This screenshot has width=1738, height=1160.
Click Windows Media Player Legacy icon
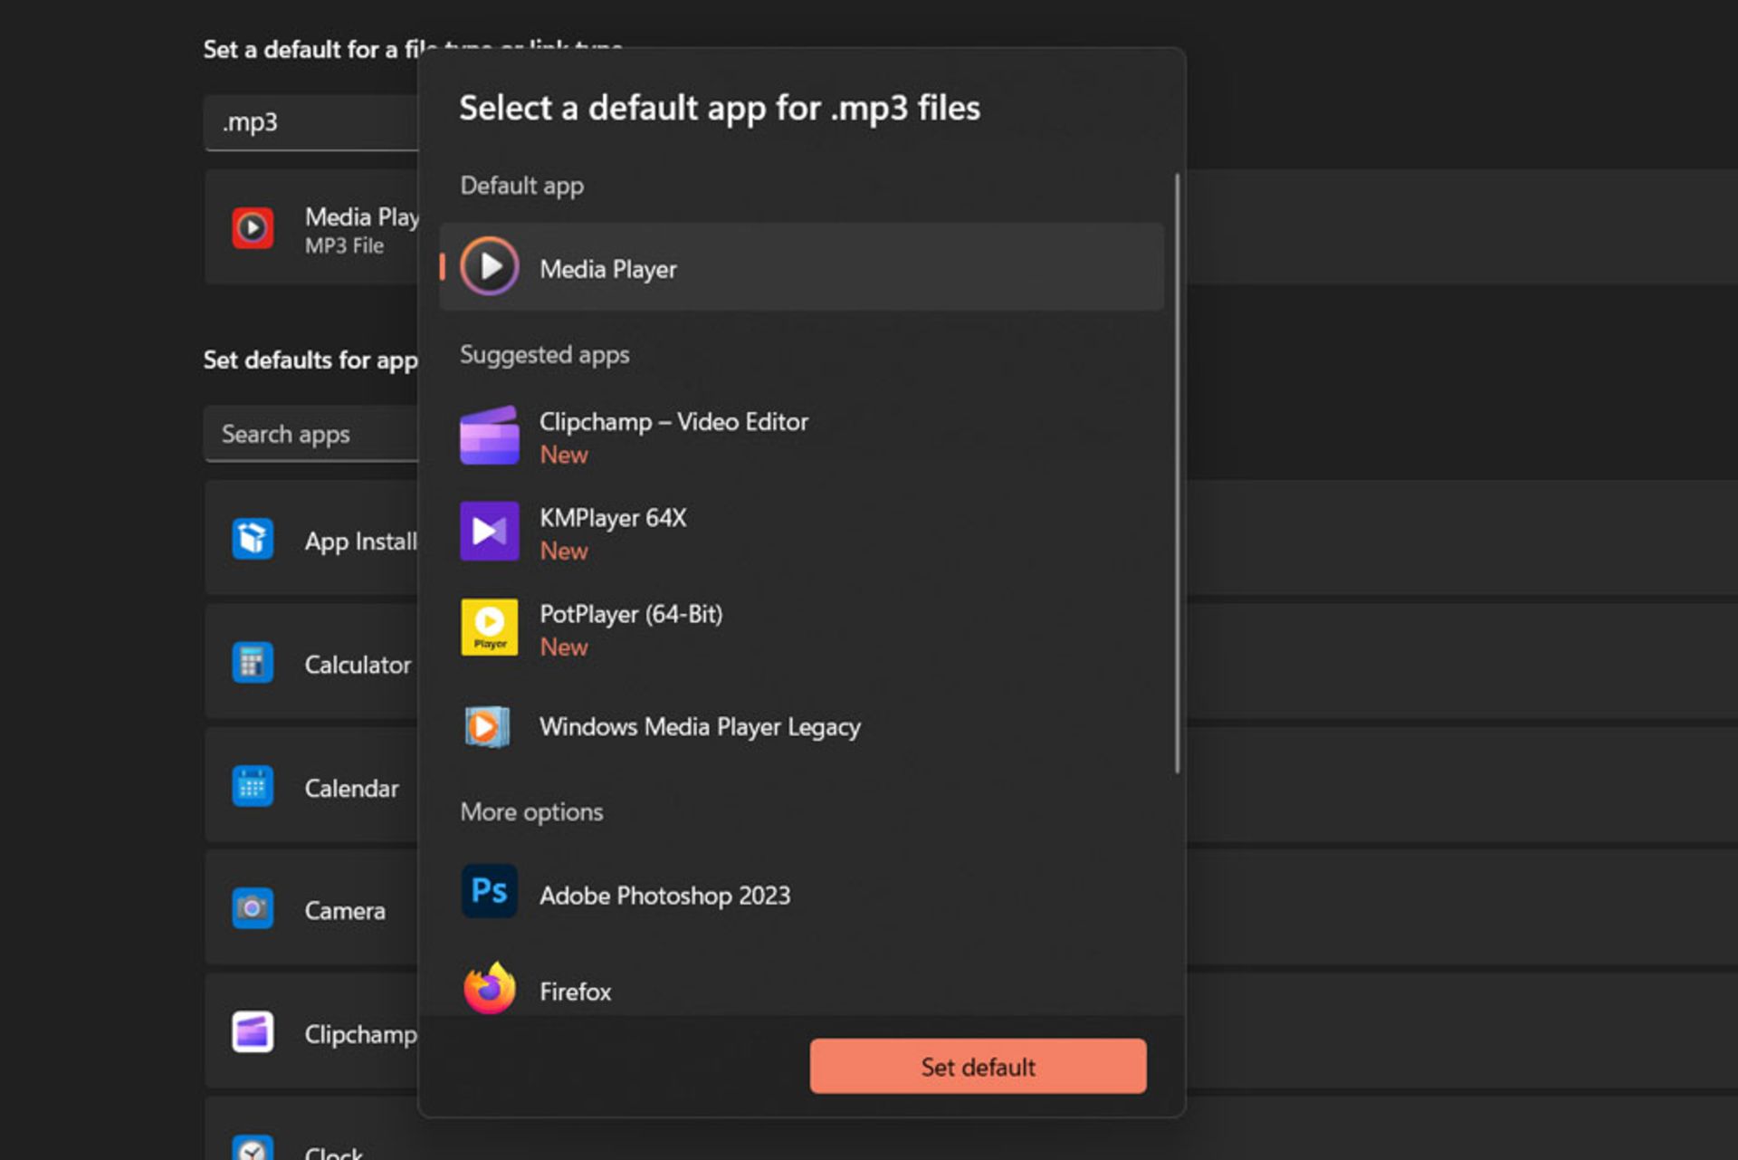(488, 726)
